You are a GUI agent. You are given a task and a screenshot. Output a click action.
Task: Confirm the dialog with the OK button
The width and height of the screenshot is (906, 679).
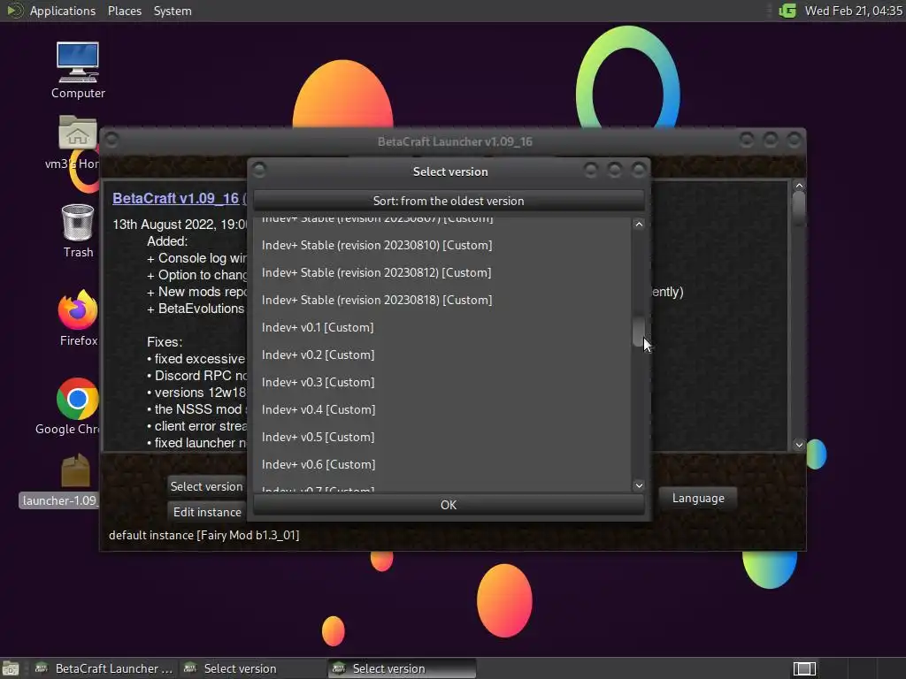click(x=449, y=505)
